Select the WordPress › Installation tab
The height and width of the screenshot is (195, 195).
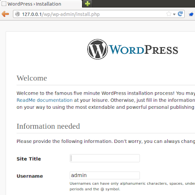coord(40,4)
